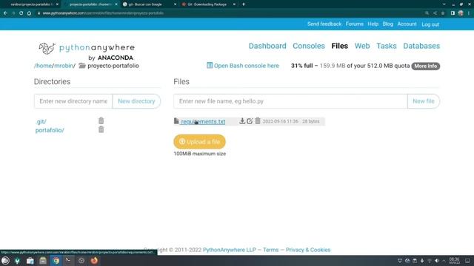This screenshot has width=474, height=266.
Task: Click the browser back arrow
Action: [x=5, y=13]
